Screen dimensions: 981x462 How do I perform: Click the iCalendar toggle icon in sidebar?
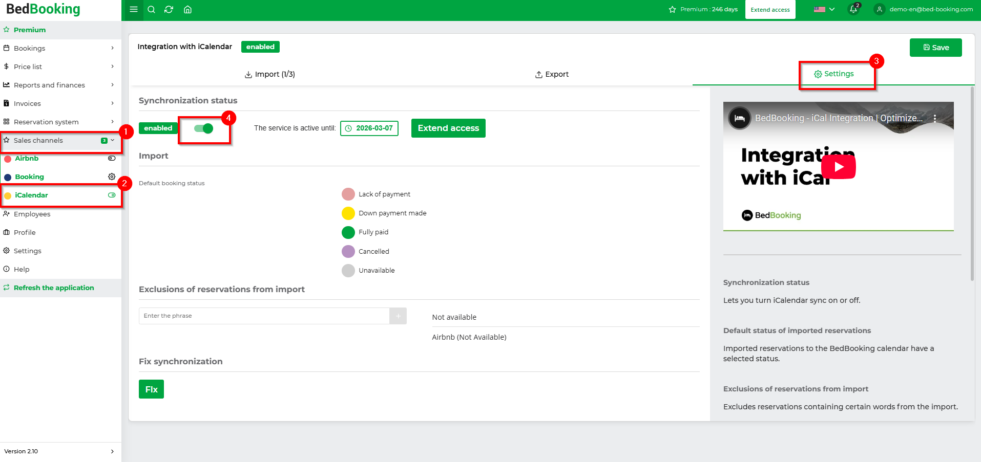coord(112,195)
